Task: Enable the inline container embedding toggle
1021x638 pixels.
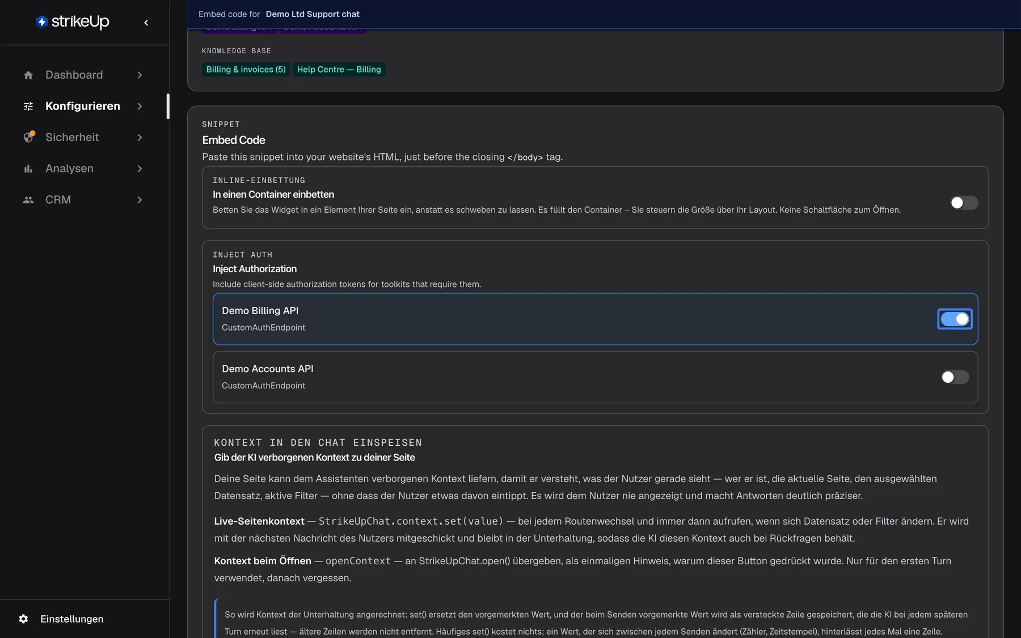Action: click(964, 202)
